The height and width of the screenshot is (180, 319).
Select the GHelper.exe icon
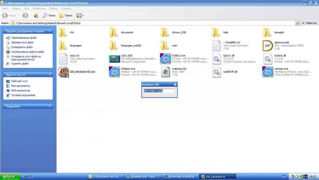(x=114, y=72)
